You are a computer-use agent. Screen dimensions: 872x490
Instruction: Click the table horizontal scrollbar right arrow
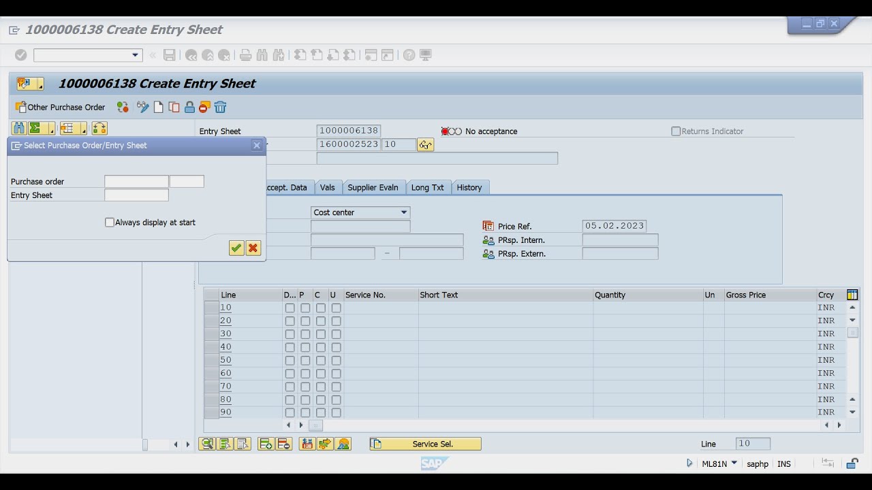[x=839, y=425]
